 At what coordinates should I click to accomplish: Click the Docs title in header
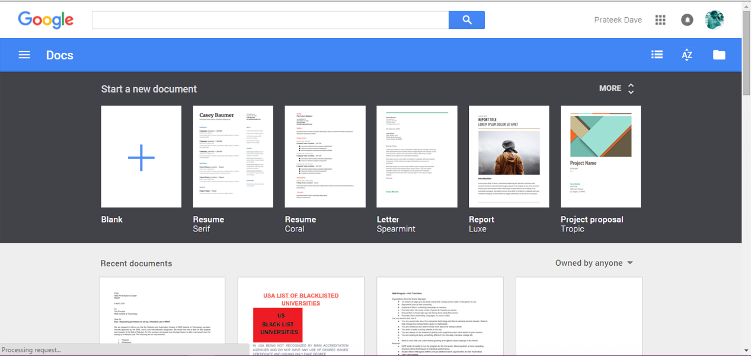tap(60, 55)
